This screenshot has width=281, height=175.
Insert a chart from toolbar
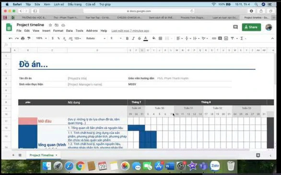[x=226, y=38]
